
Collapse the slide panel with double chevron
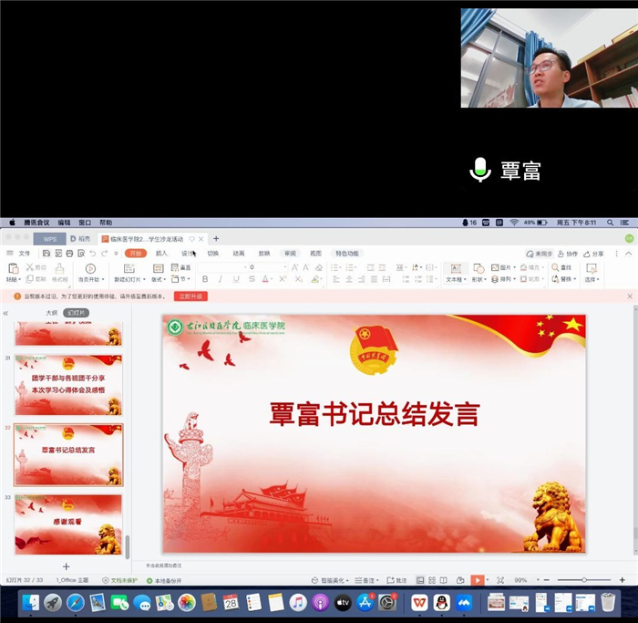point(5,313)
